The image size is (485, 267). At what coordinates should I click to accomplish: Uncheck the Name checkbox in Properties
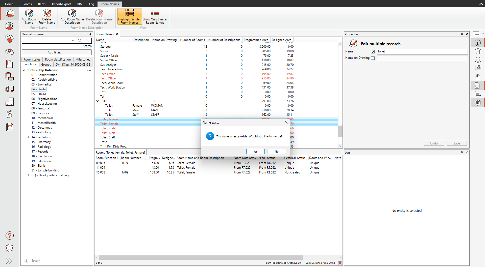click(x=373, y=52)
